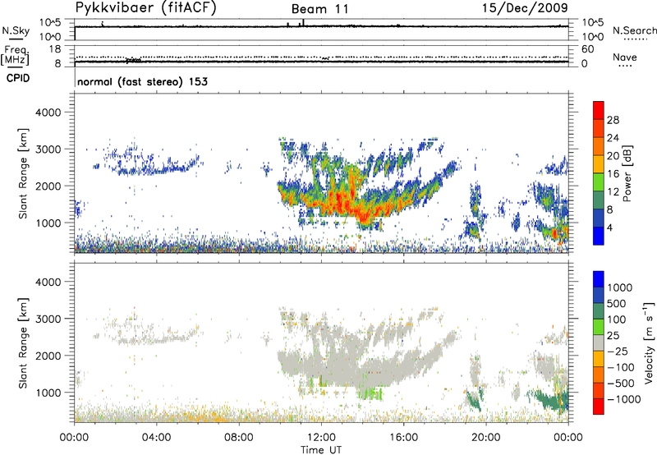The image size is (657, 455).
Task: Click the 'Freq. [MHz]' axis label
Action: tap(15, 56)
